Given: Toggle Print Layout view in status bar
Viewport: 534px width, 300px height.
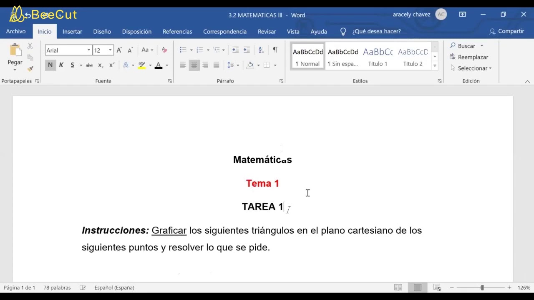Looking at the screenshot, I should point(418,287).
